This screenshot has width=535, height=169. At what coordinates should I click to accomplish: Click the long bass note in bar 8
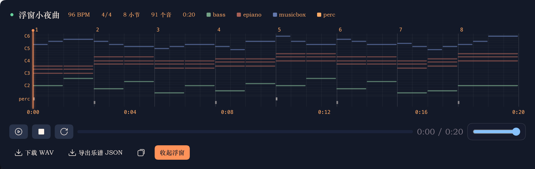click(488, 86)
